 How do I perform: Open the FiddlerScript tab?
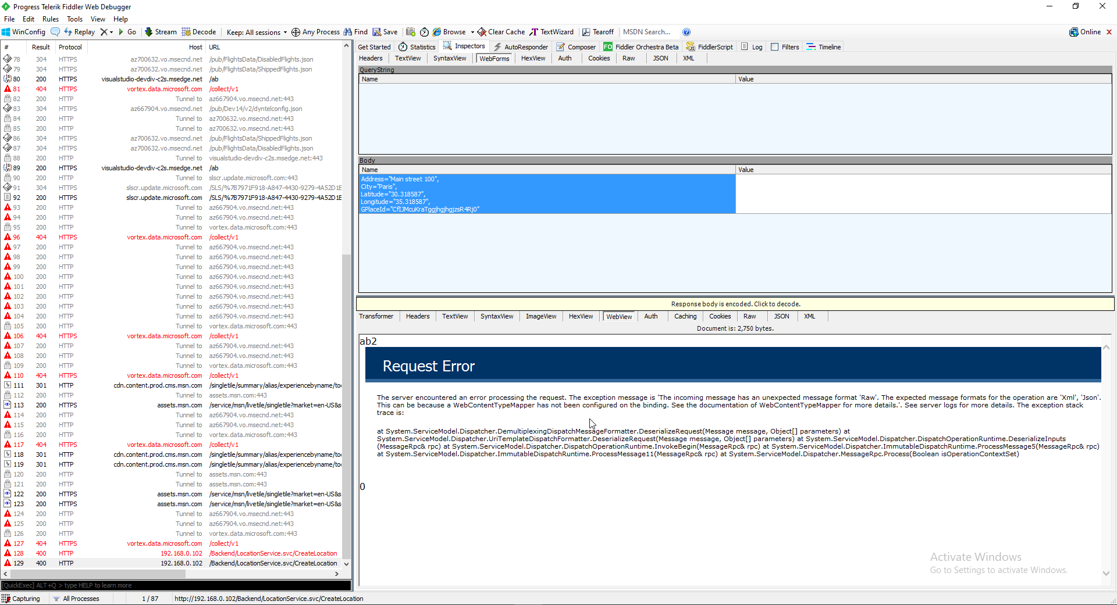pos(709,47)
